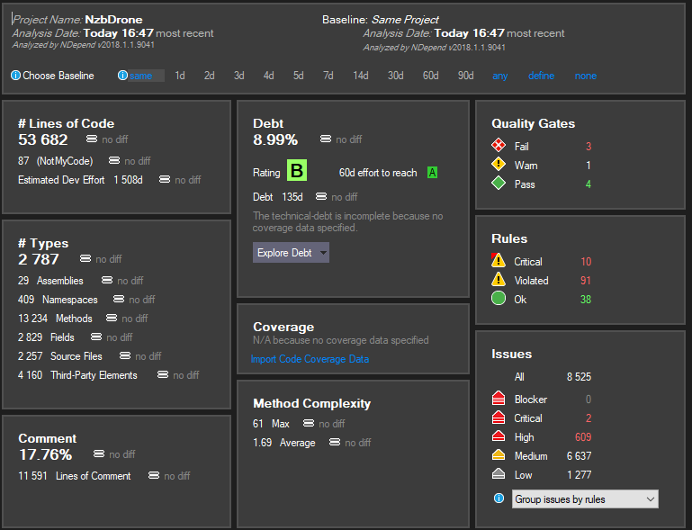Click the no diff icon beside Source Files
Viewport: 692px width, 530px height.
pyautogui.click(x=125, y=355)
